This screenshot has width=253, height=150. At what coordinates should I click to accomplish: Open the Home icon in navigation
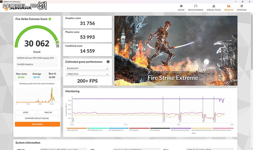coord(181,6)
